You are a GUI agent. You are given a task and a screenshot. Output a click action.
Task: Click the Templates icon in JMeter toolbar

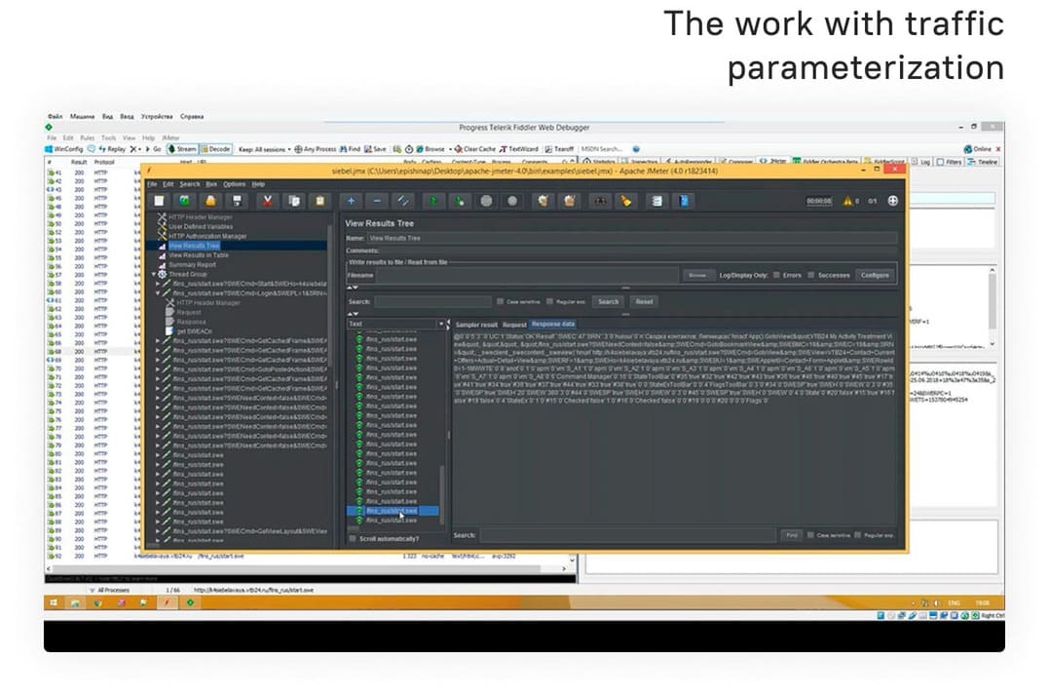185,201
